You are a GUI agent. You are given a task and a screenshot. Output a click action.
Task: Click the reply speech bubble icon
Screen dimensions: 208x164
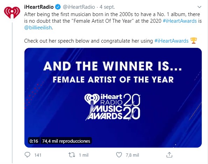click(28, 155)
